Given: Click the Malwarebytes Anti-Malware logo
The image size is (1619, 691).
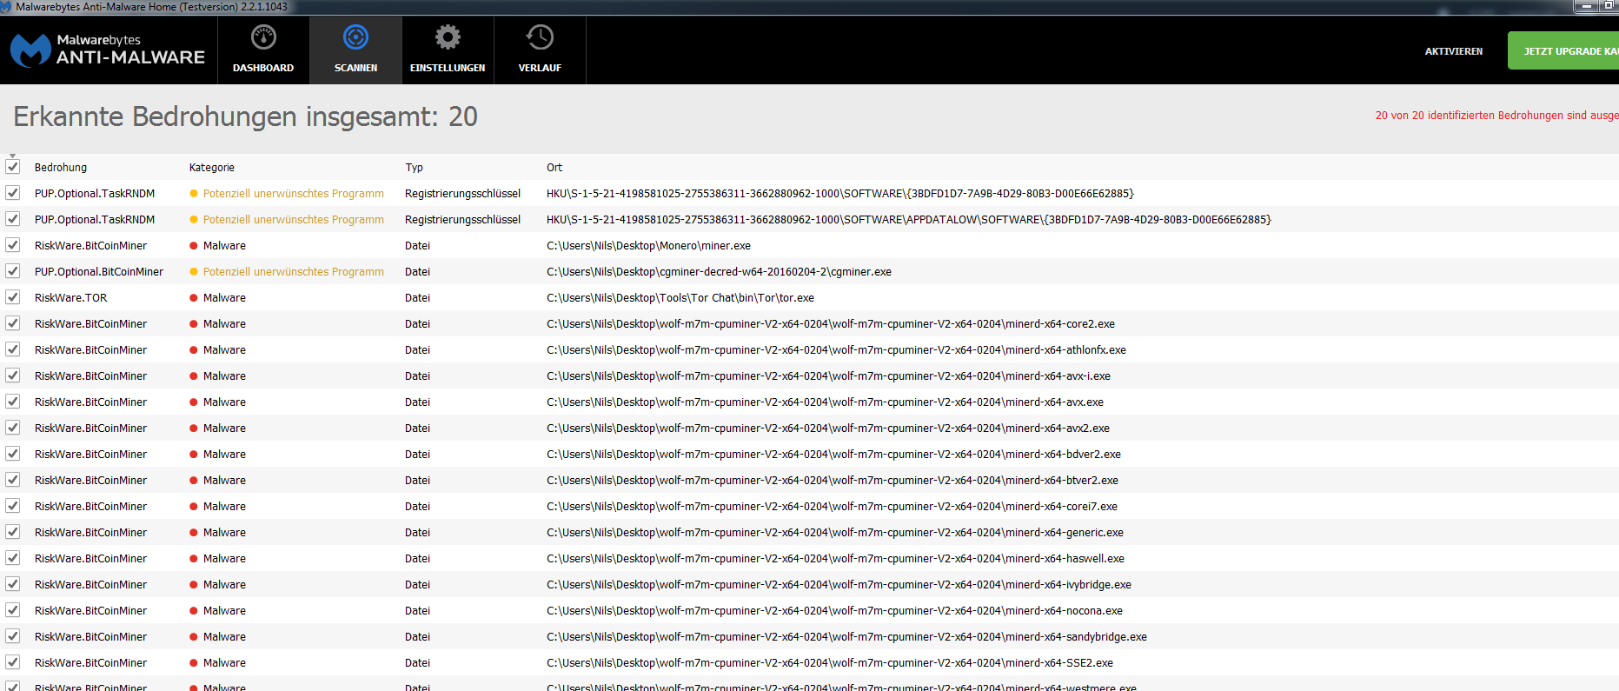Looking at the screenshot, I should pos(108,50).
